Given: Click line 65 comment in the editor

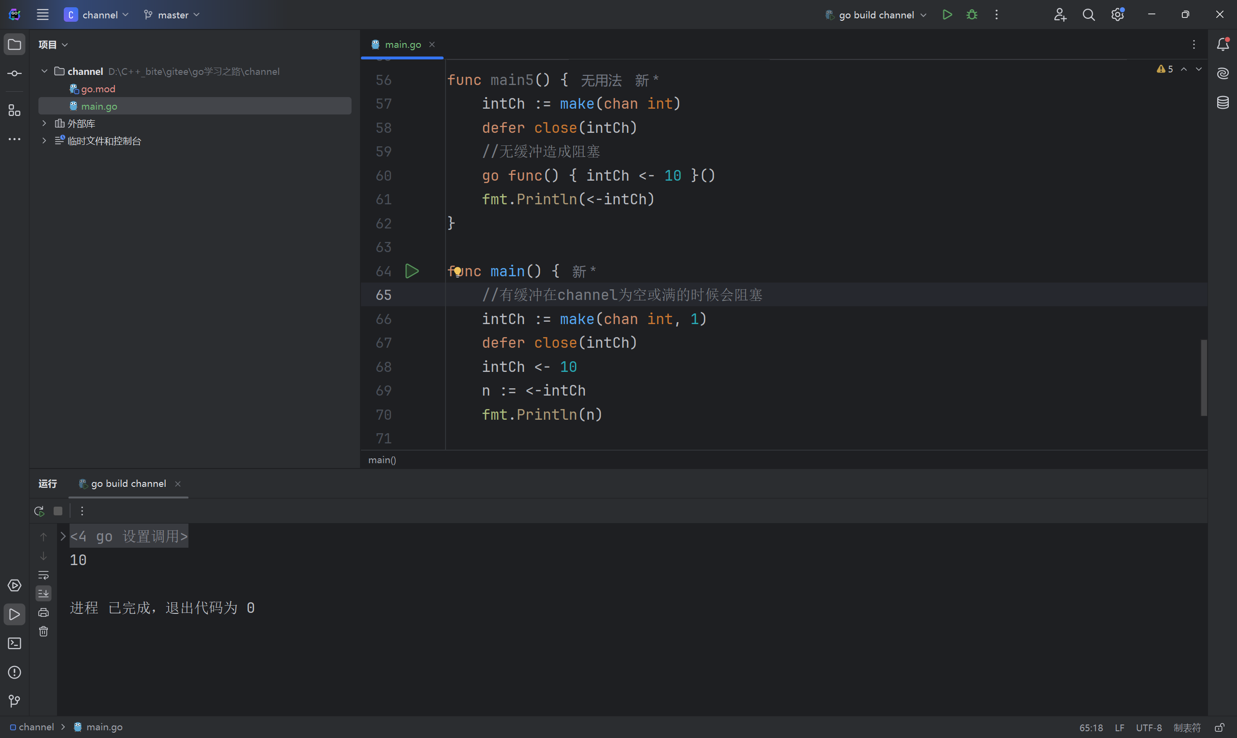Looking at the screenshot, I should tap(622, 295).
